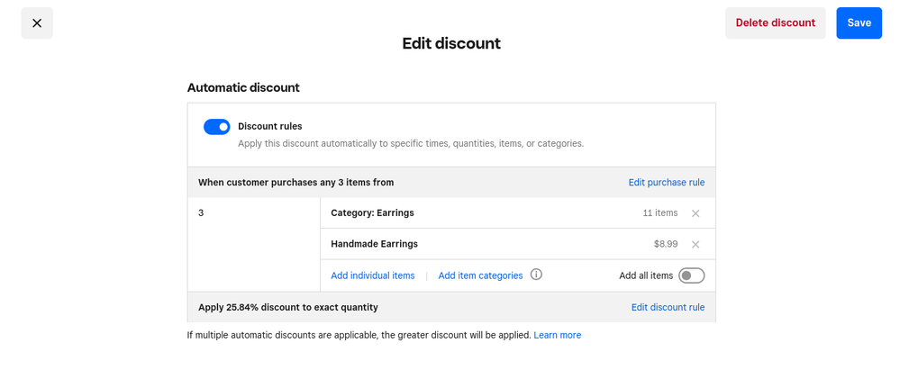Click the 11 items count

pos(659,213)
